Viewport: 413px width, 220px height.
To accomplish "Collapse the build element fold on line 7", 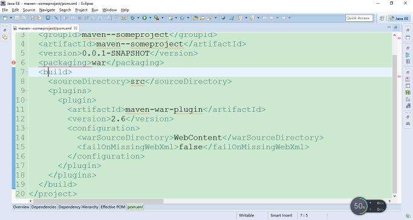I will tap(27, 72).
